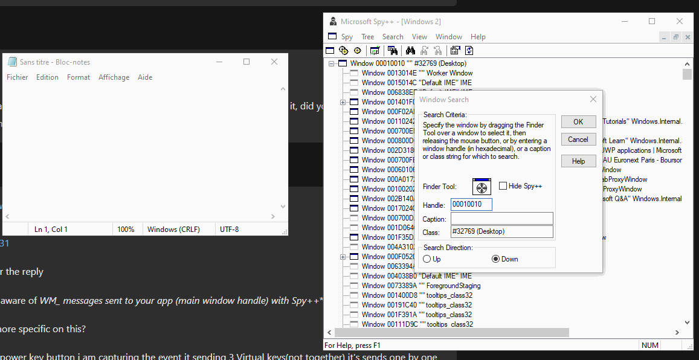Open the Format menu in Notepad
The image size is (699, 360).
[x=79, y=77]
